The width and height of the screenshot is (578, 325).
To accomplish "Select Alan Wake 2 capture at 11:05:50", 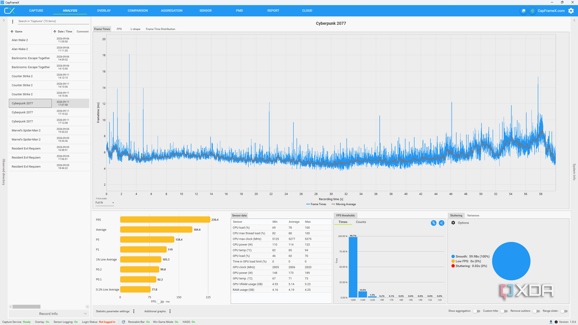I will (49, 40).
